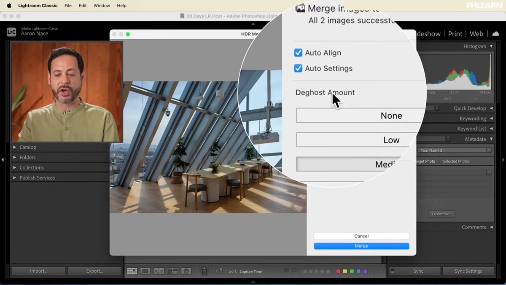Viewport: 506px width, 285px height.
Task: Open the Sort Capture Time dropdown
Action: [x=253, y=272]
